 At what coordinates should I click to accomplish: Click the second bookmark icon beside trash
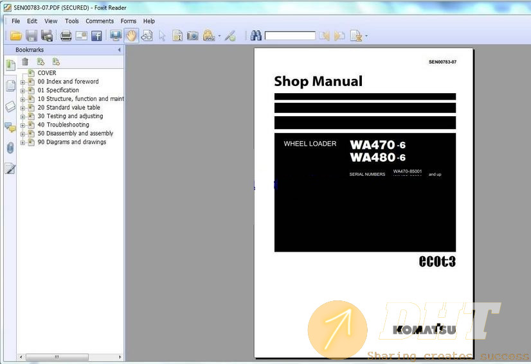(x=56, y=62)
